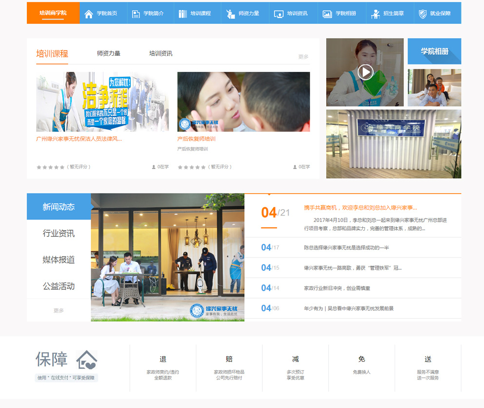The width and height of the screenshot is (484, 408).
Task: Open the 缘兴商学院 reception desk photo
Action: [x=393, y=144]
